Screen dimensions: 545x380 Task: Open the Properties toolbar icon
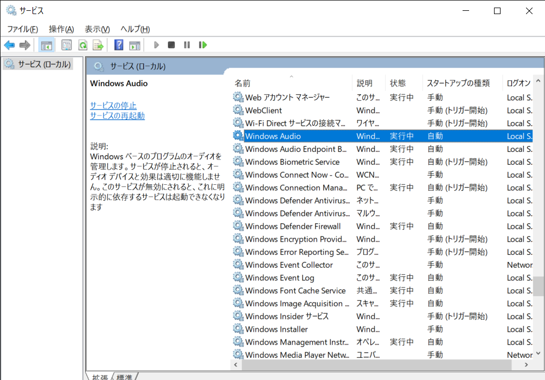(66, 45)
